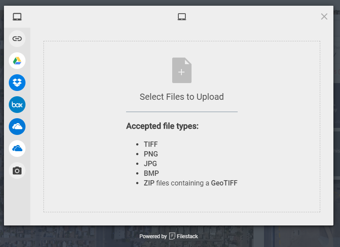Click the Filestack logo icon in footer
The width and height of the screenshot is (340, 247).
tap(172, 236)
